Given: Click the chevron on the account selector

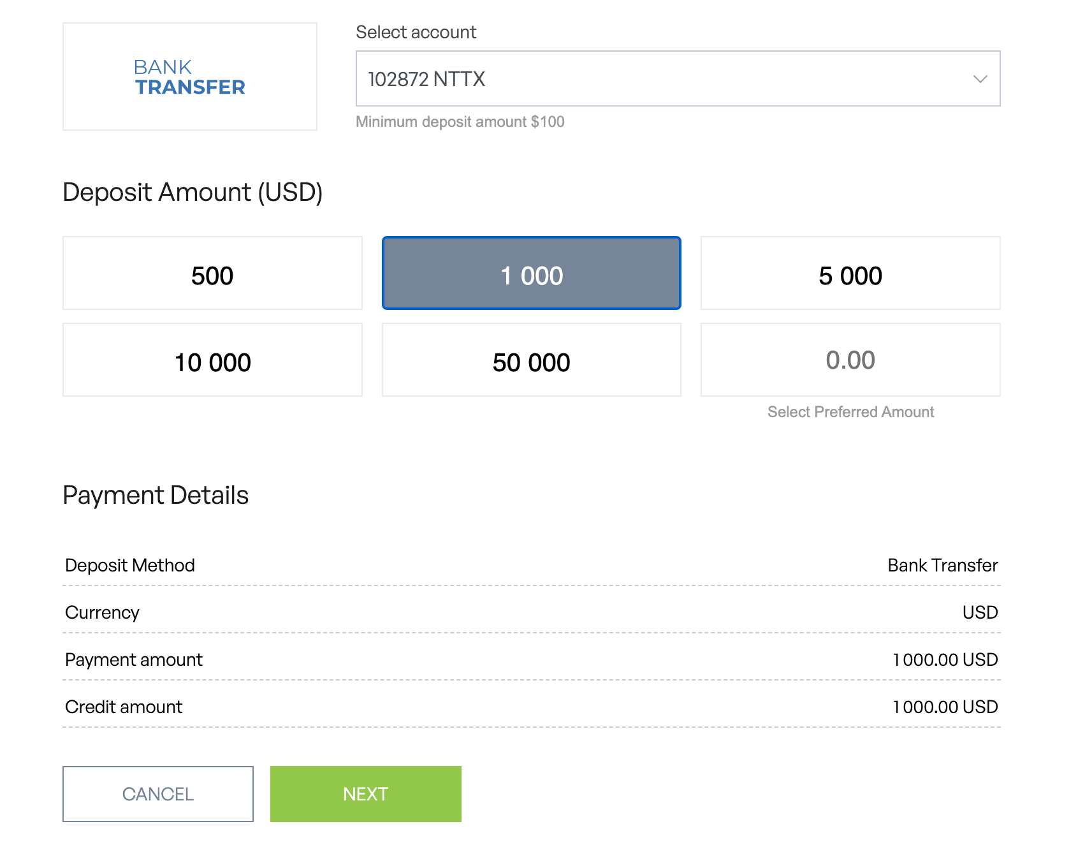Looking at the screenshot, I should click(x=980, y=79).
